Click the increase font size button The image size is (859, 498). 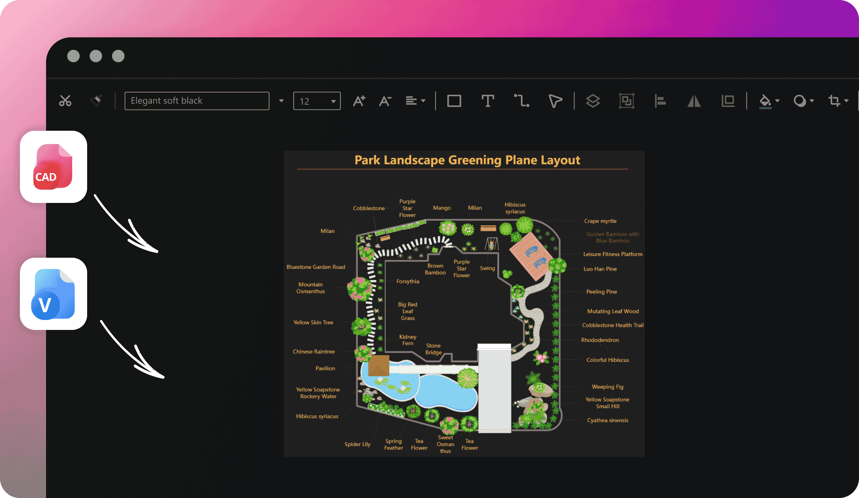tap(361, 100)
